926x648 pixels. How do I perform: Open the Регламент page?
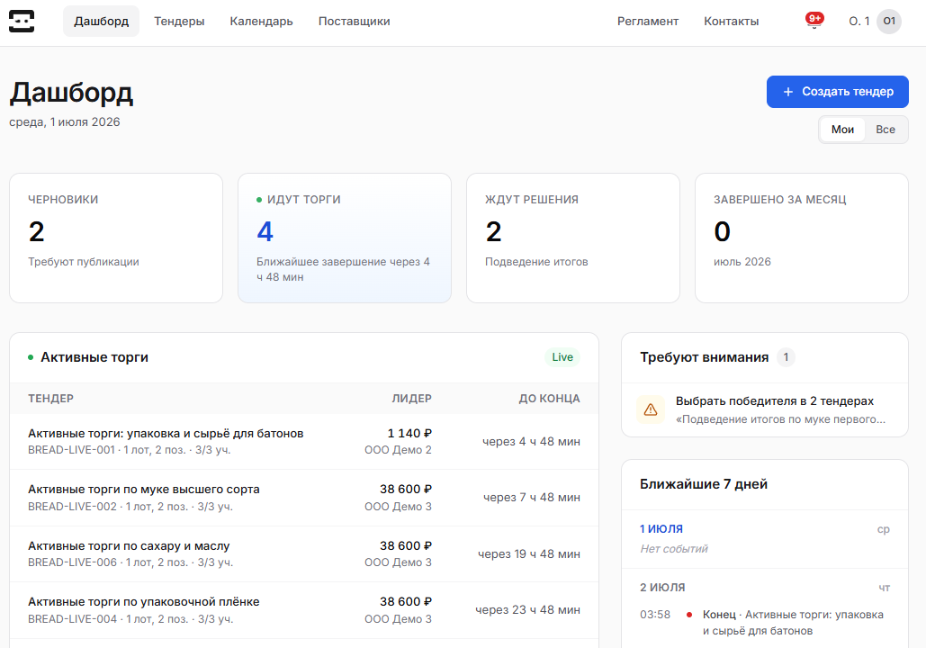click(648, 22)
